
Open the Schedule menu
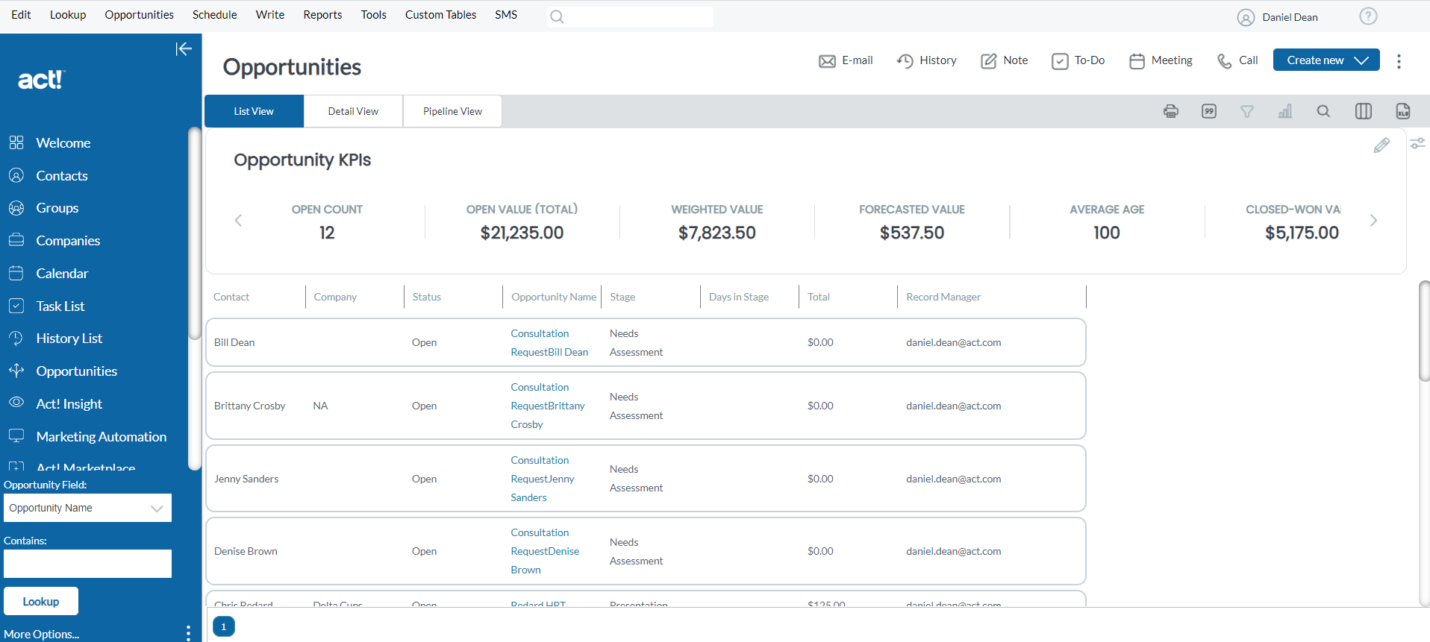[214, 15]
